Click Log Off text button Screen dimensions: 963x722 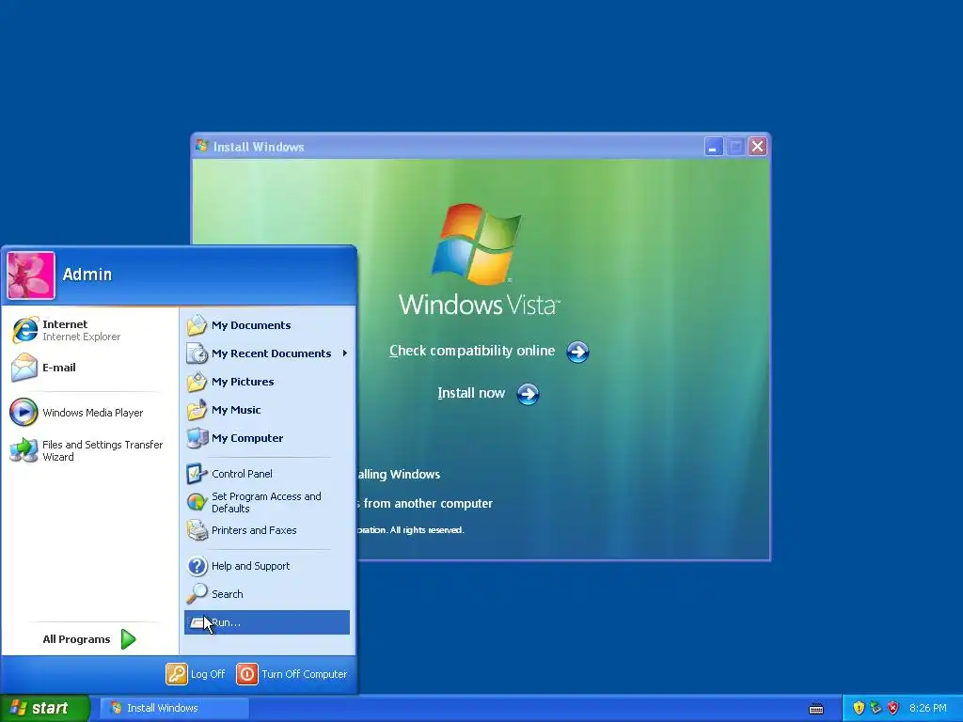(x=208, y=674)
